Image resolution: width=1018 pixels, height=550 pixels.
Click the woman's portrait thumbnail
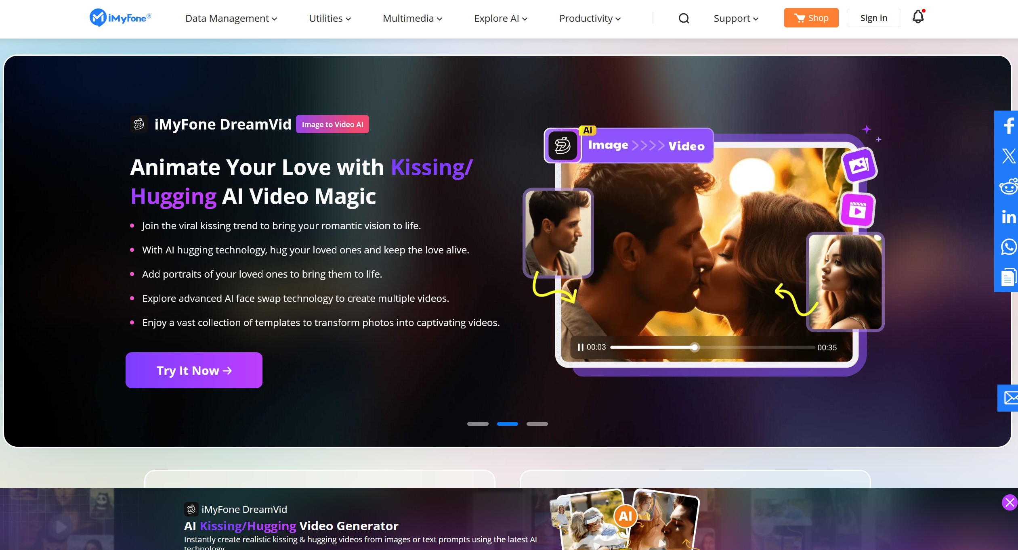[845, 282]
